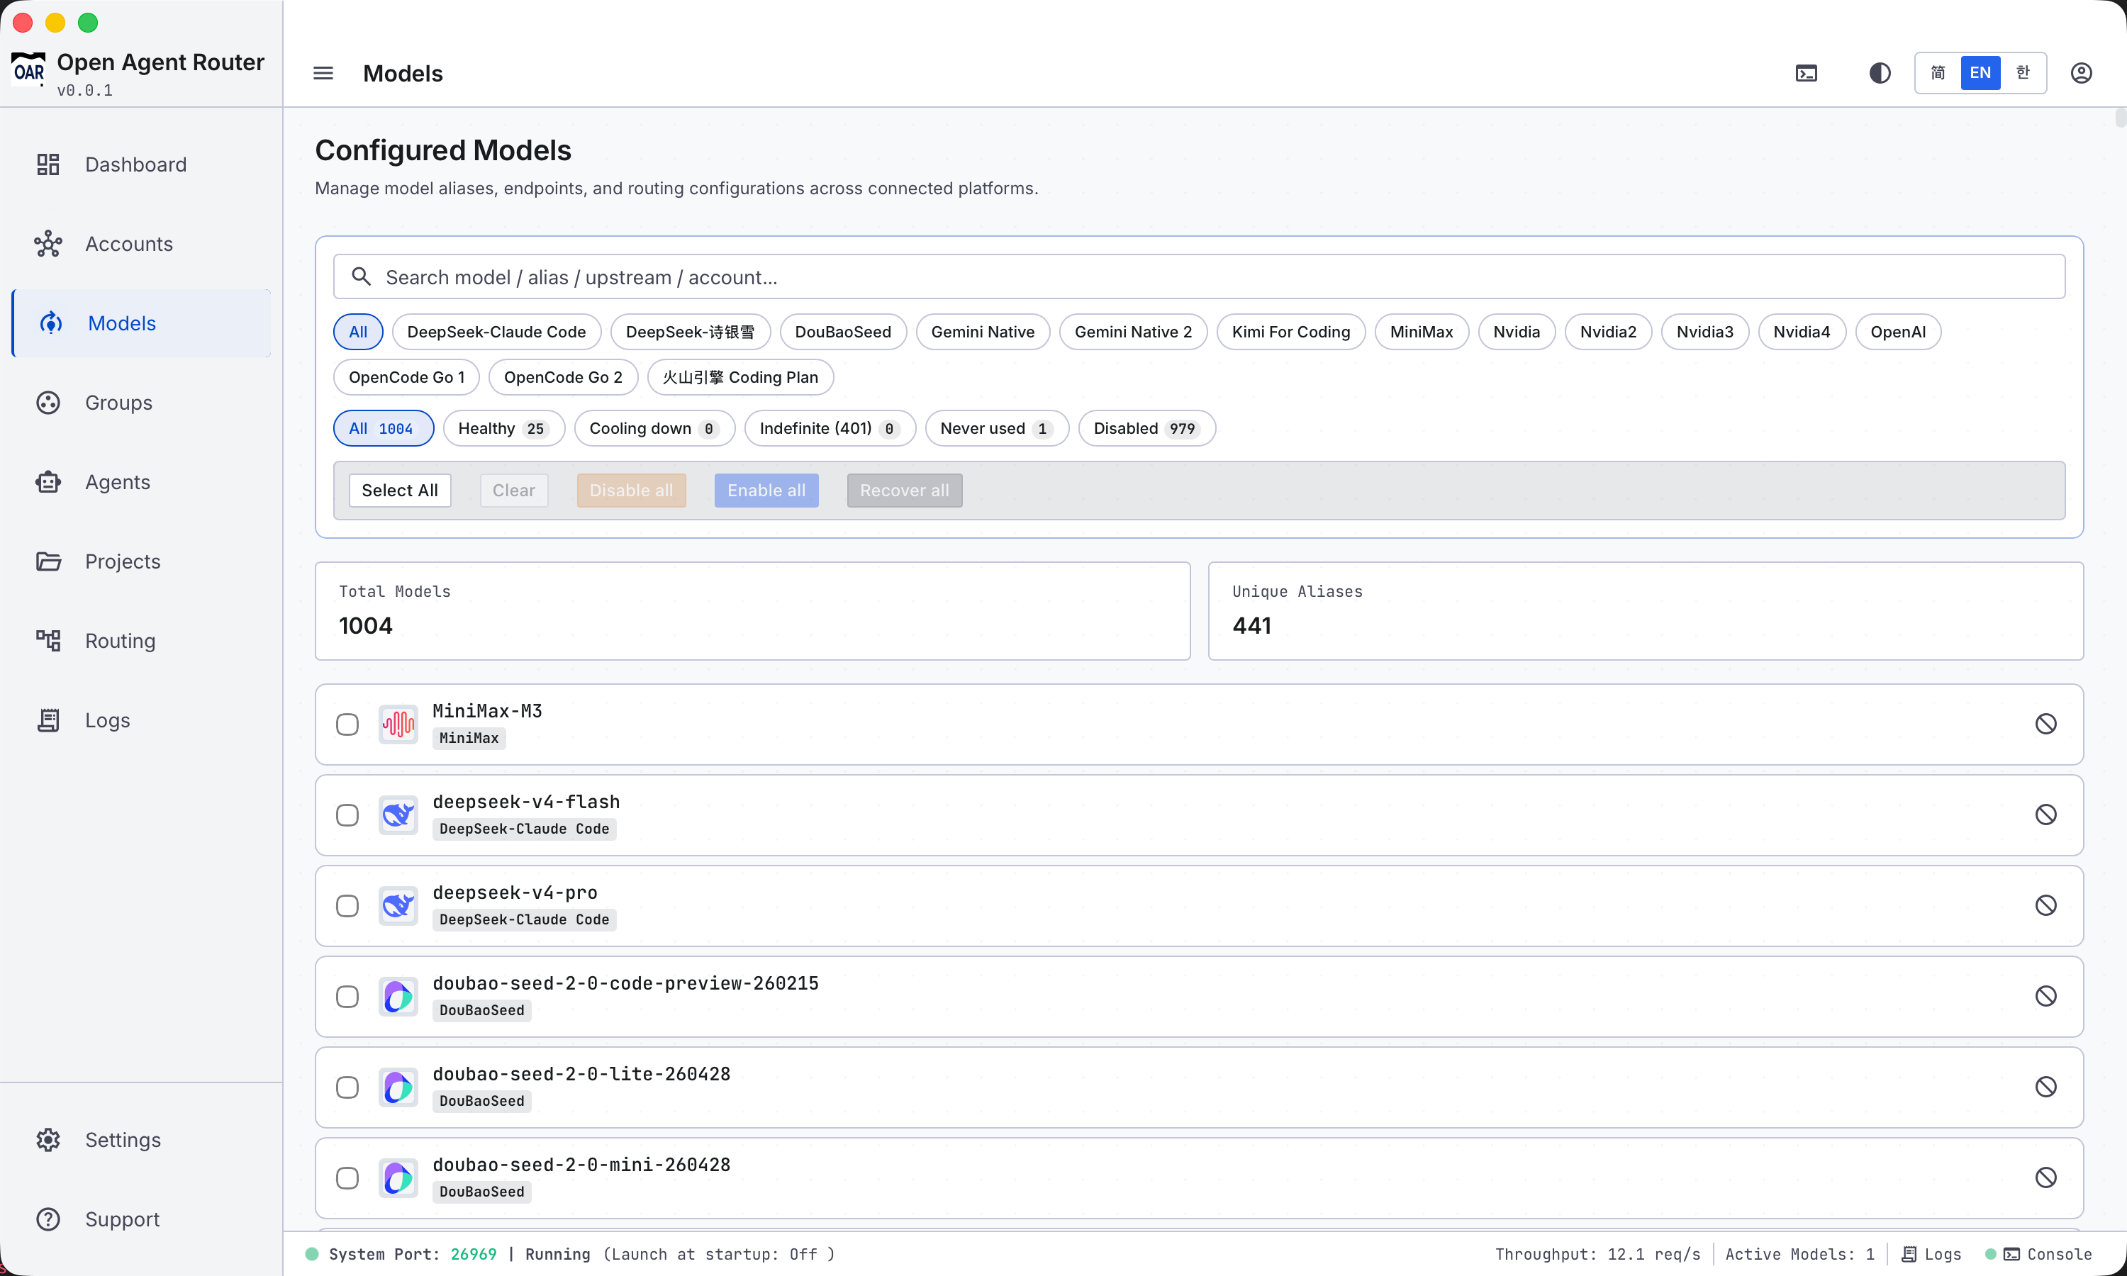Click disable icon for doubao-seed-2-0-mini-260428
The image size is (2127, 1276).
point(2046,1177)
